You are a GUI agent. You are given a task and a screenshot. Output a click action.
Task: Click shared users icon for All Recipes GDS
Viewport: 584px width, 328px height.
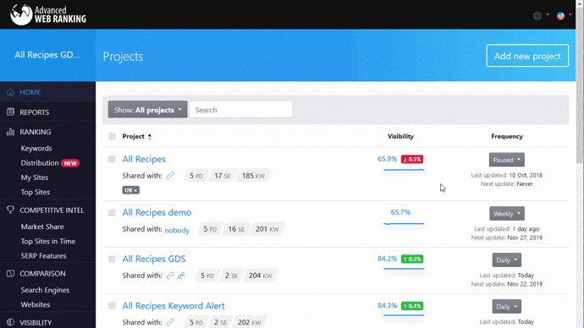(x=181, y=276)
